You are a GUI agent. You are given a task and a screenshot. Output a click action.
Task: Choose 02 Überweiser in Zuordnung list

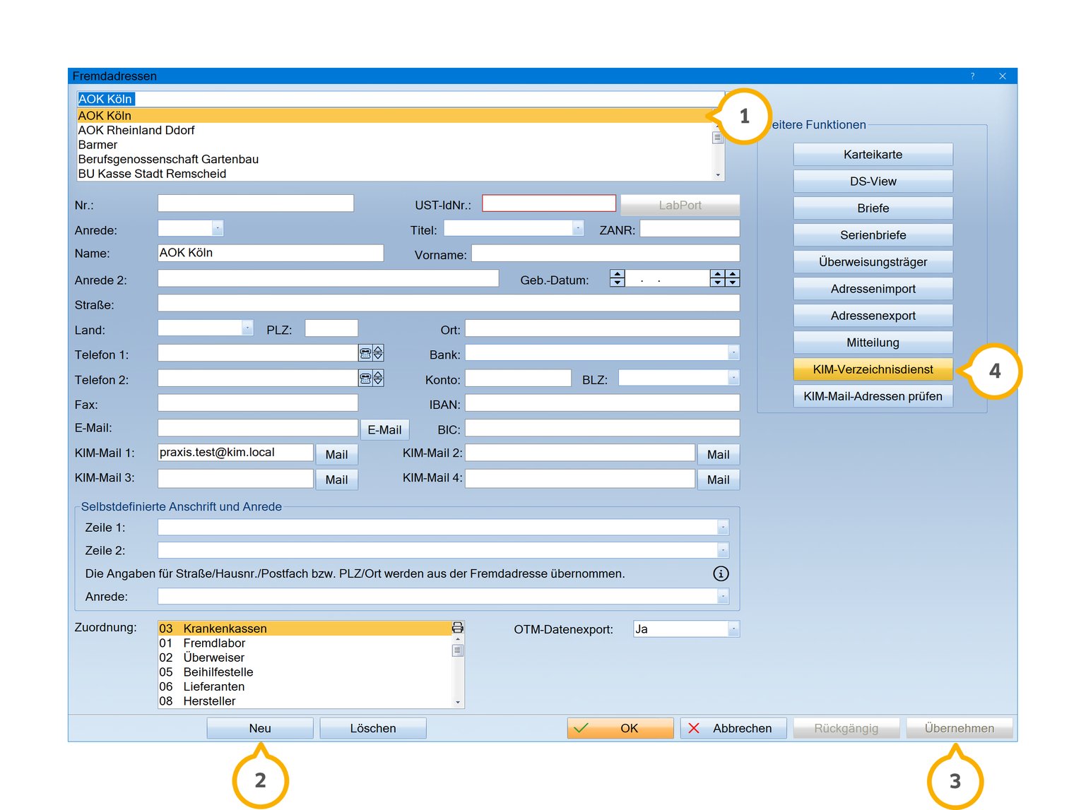[305, 657]
